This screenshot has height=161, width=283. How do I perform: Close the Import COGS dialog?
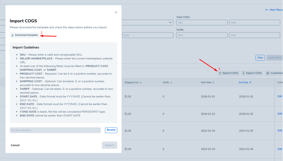point(116,13)
